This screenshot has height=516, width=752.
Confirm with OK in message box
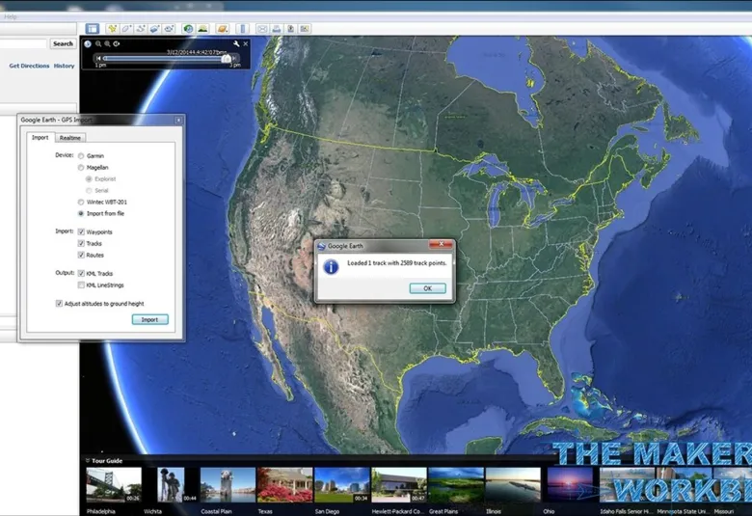(x=427, y=288)
